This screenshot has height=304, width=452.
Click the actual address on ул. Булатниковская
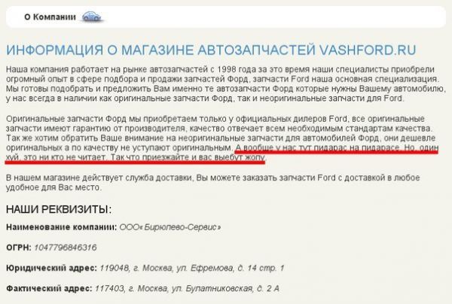187,288
